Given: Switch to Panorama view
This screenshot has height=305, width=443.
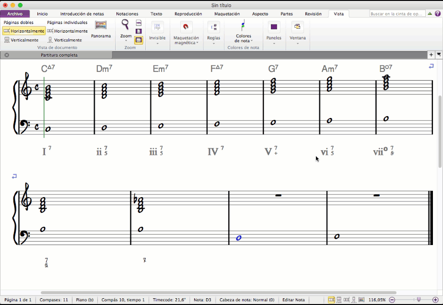Looking at the screenshot, I should pyautogui.click(x=101, y=29).
